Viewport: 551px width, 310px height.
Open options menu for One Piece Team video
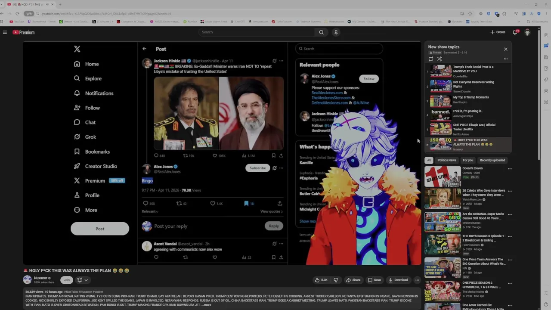click(x=510, y=260)
